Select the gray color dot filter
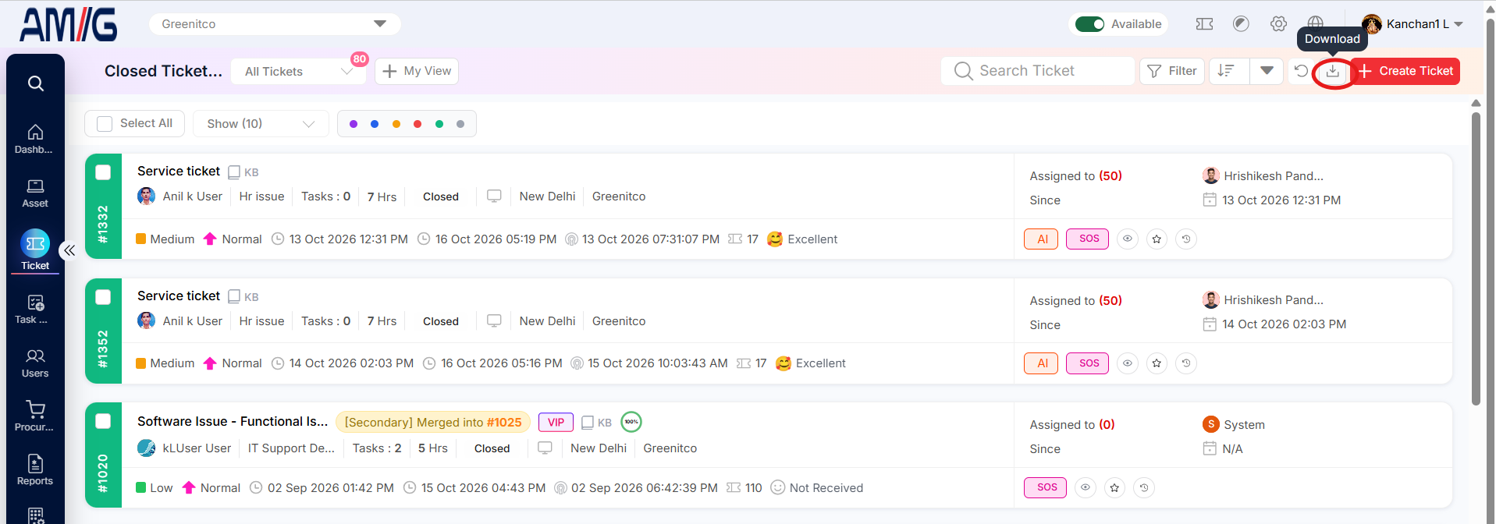 click(460, 124)
